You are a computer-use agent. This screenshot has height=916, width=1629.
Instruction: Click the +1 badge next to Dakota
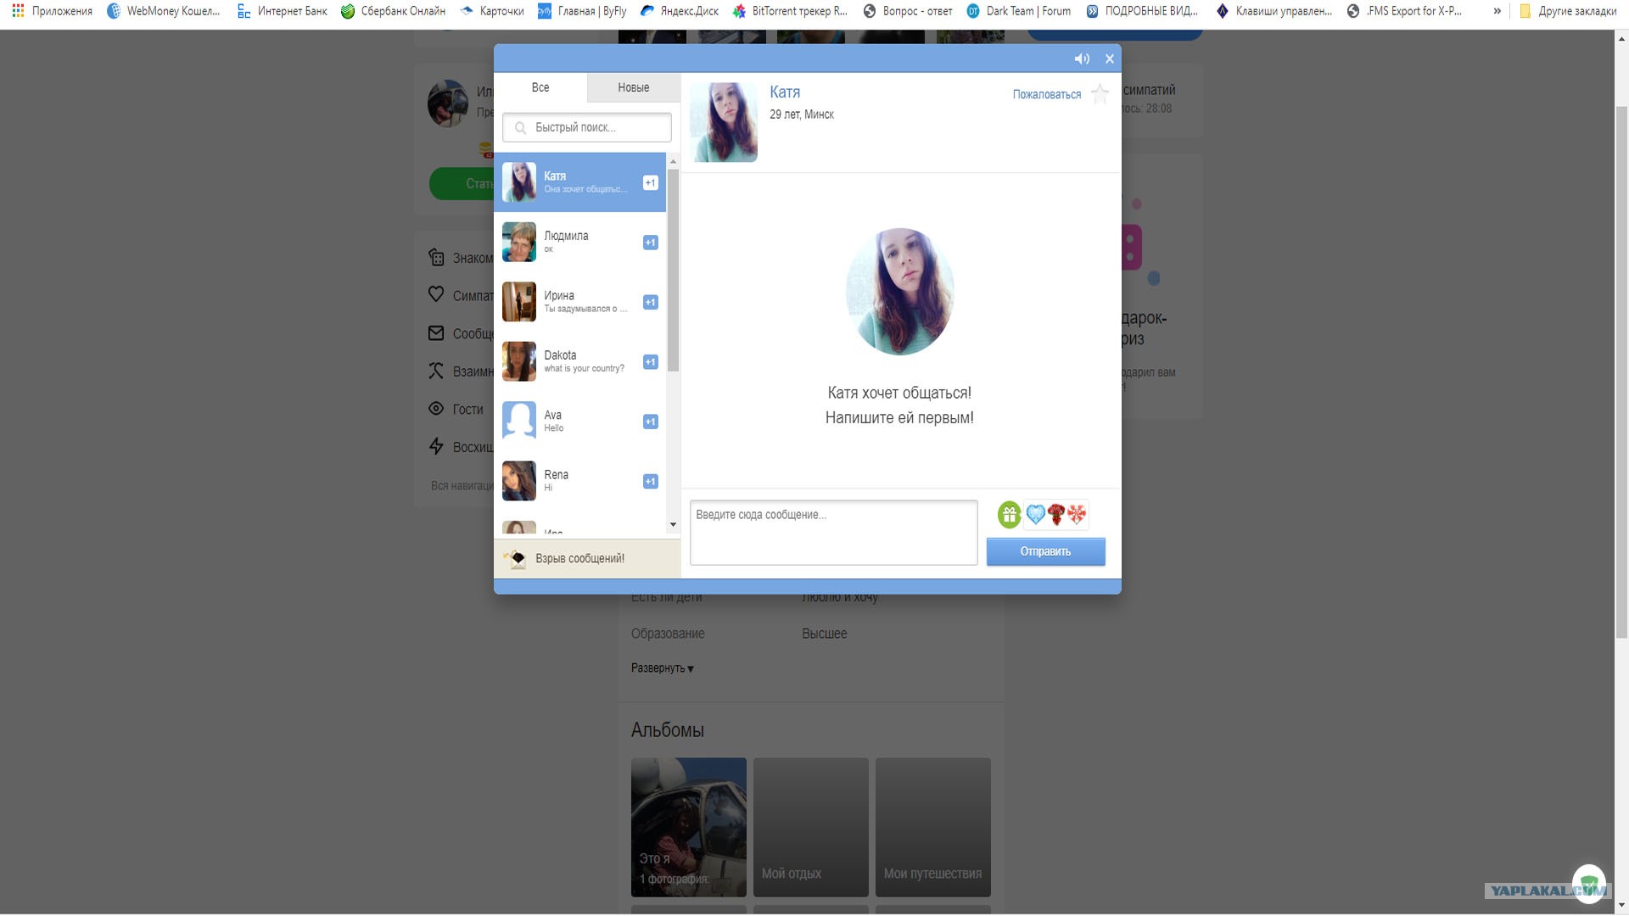[x=651, y=362]
